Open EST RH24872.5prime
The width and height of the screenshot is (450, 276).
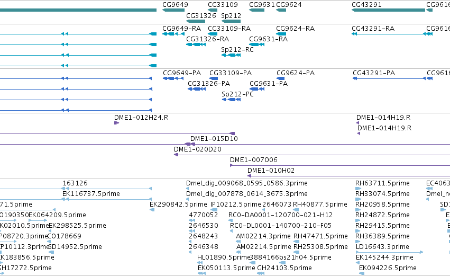pos(382,215)
